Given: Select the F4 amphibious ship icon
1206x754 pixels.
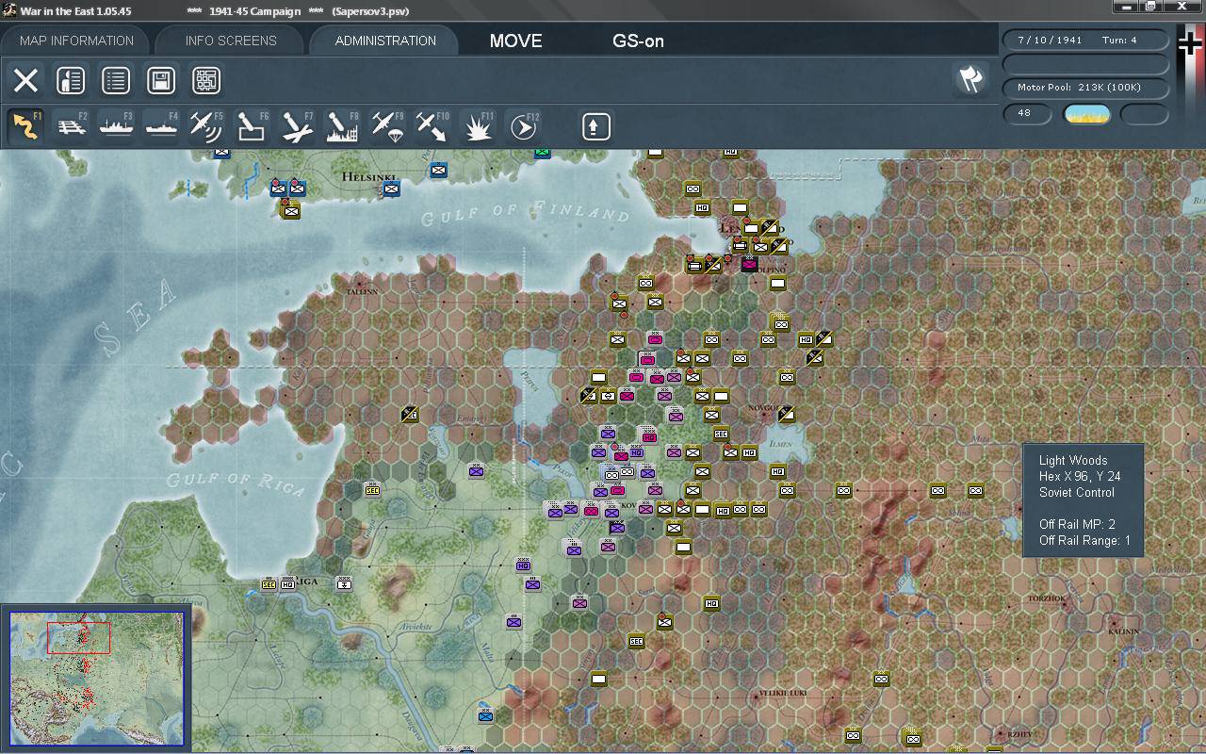Looking at the screenshot, I should tap(162, 126).
